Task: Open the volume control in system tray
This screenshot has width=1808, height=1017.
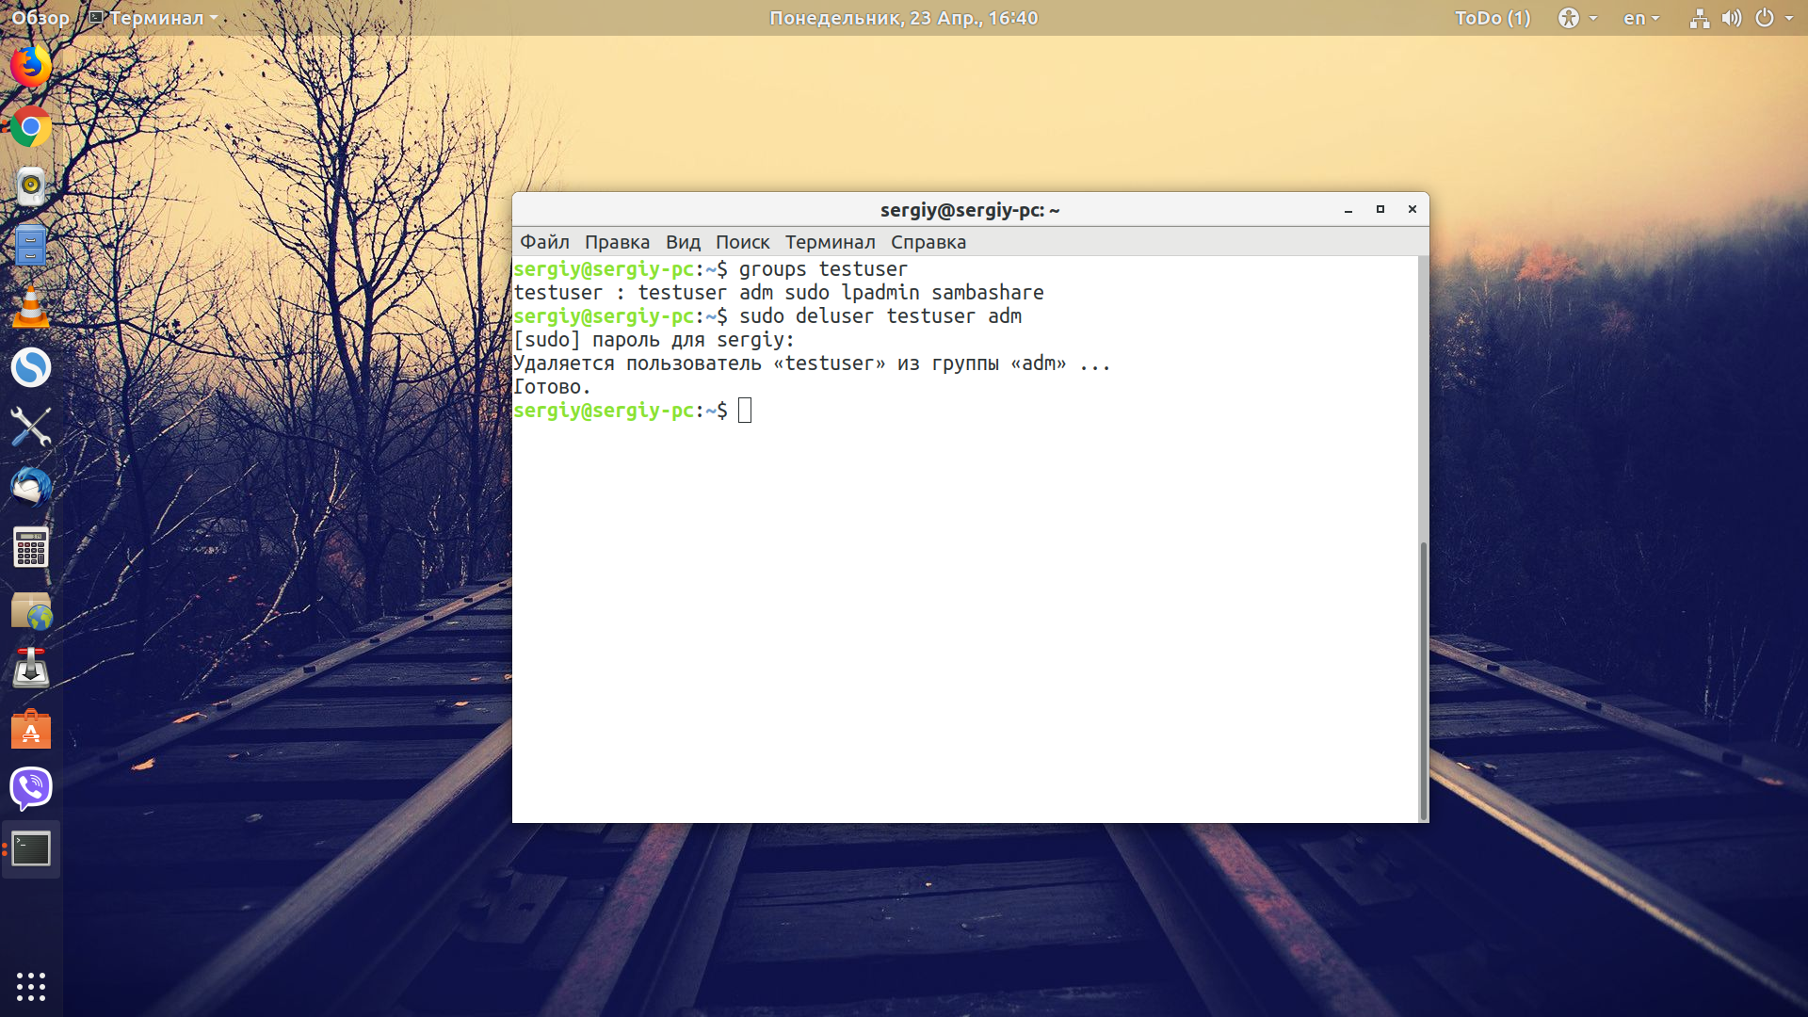Action: 1732,18
